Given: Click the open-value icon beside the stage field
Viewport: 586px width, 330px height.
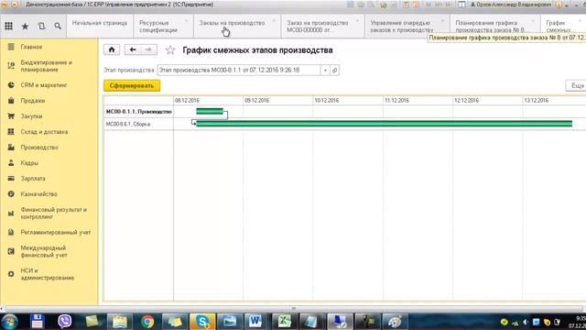Looking at the screenshot, I should click(334, 71).
